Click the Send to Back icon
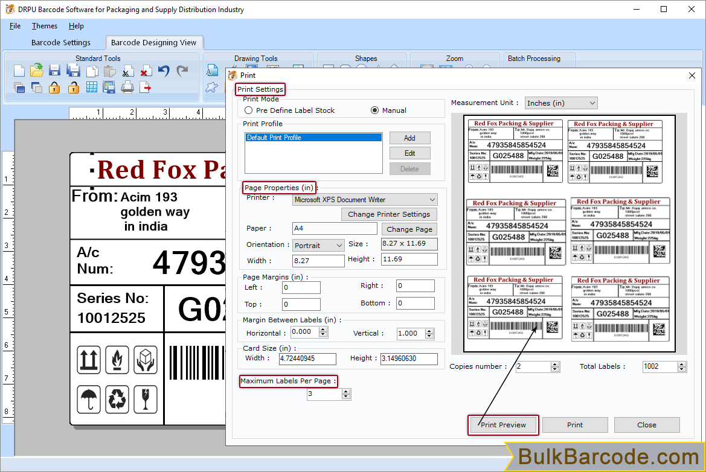The height and width of the screenshot is (472, 706). [x=37, y=88]
